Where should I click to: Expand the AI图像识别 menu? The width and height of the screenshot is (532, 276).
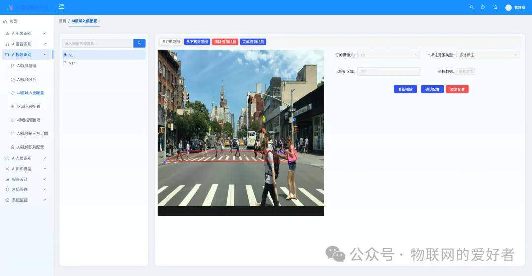(26, 33)
